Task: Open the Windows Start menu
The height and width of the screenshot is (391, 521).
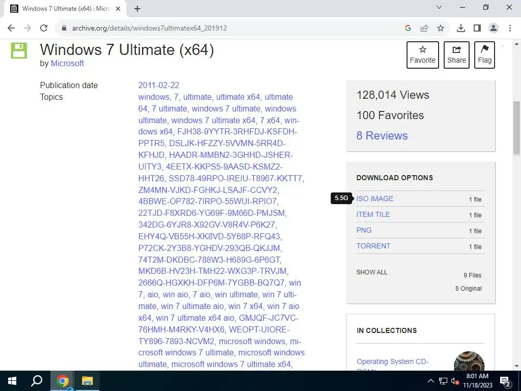Action: [x=12, y=381]
